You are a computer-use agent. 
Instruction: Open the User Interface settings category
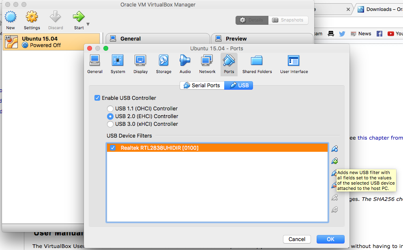tap(294, 64)
